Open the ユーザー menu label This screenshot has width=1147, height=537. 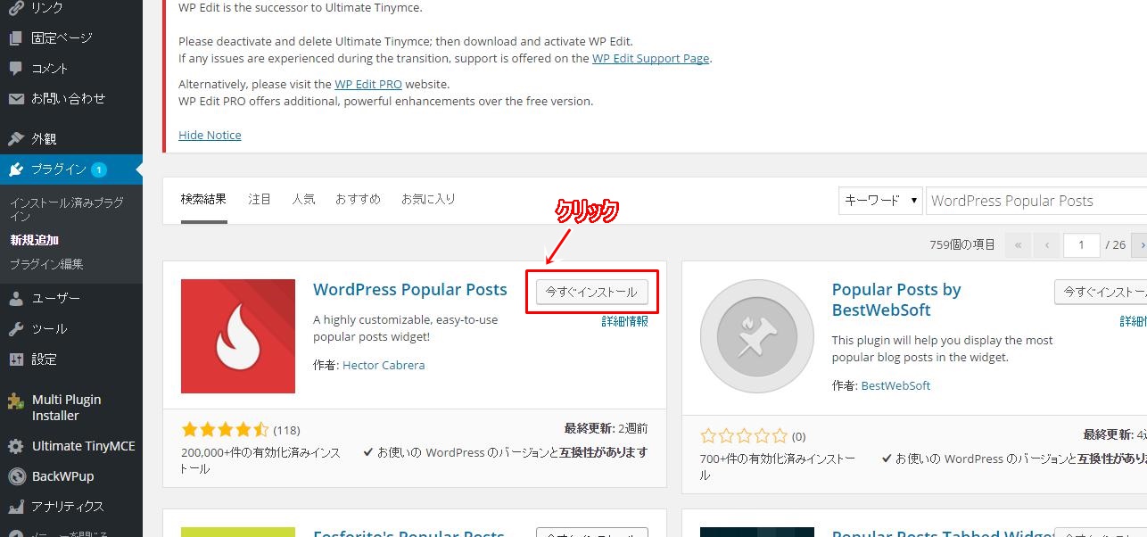[x=55, y=298]
